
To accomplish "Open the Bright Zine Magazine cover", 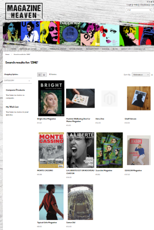I will 51,98.
